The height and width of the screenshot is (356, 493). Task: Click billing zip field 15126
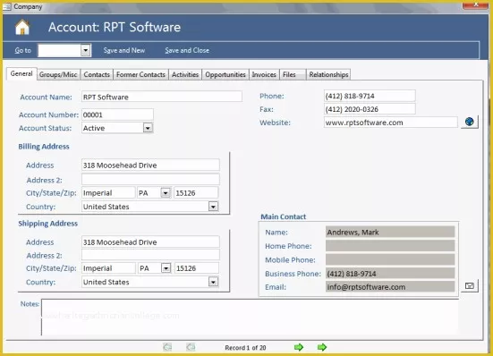click(x=196, y=192)
